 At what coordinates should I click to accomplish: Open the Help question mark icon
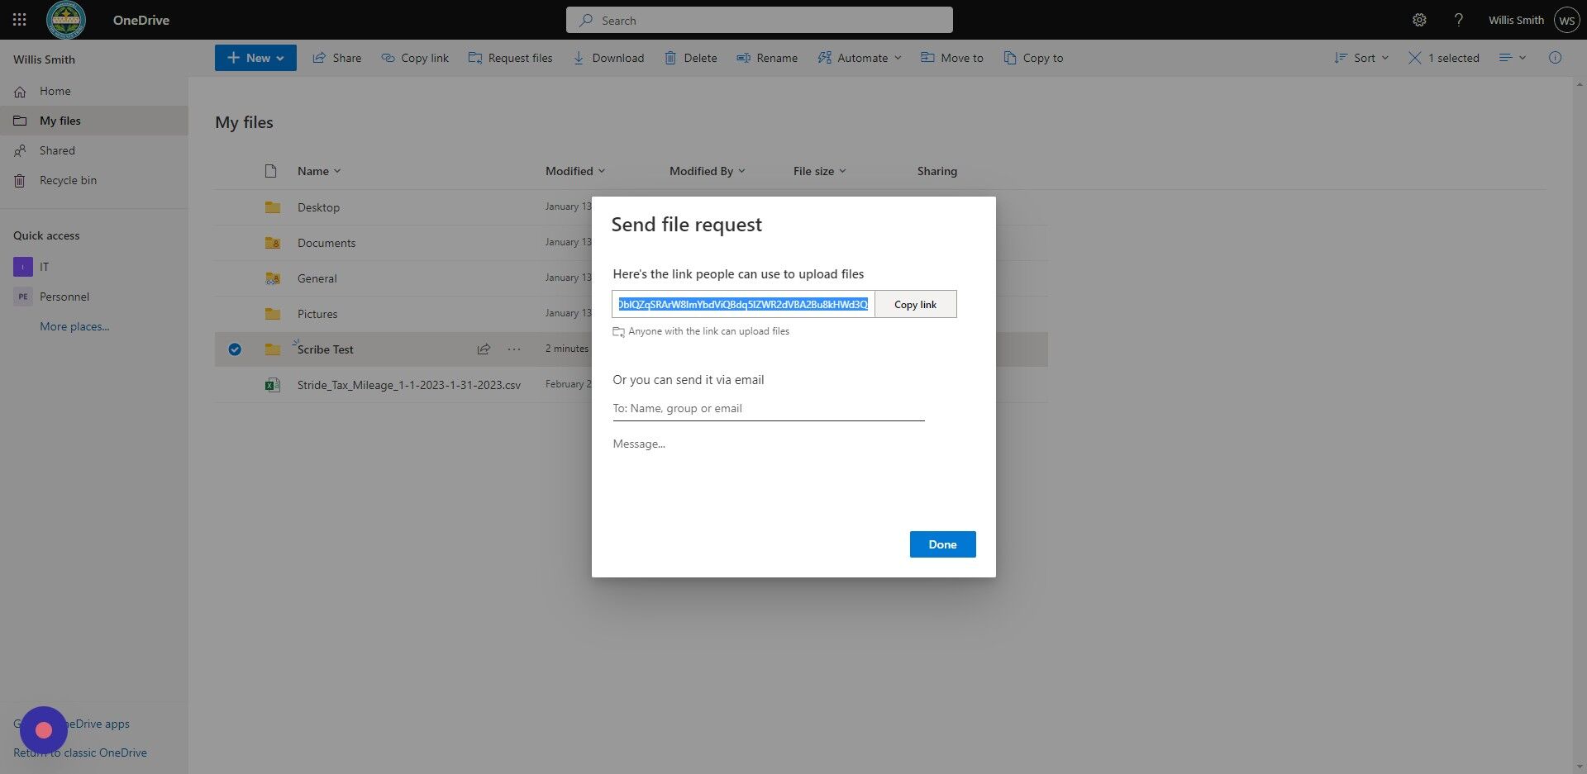1459,19
